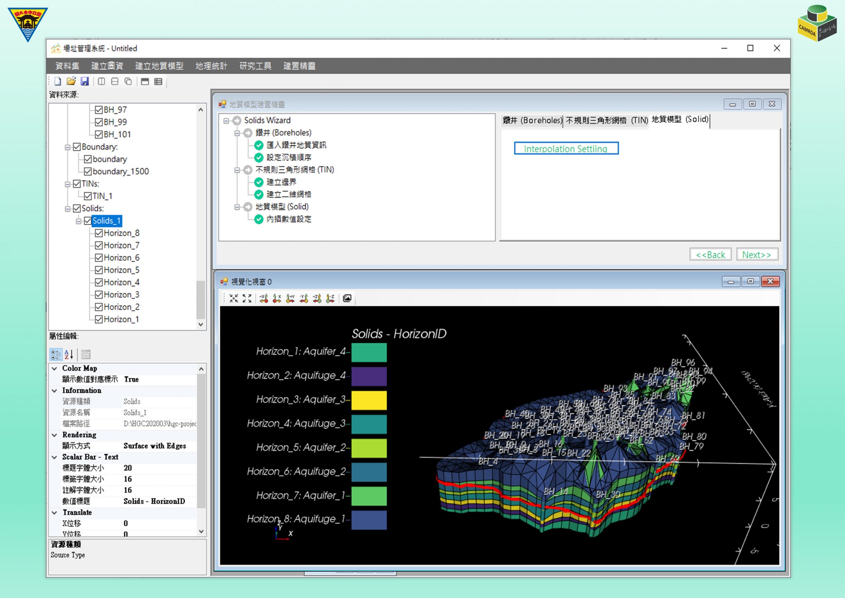Select the 設定沉積順序 wizard step
Screen dimensions: 845x598
coord(289,158)
